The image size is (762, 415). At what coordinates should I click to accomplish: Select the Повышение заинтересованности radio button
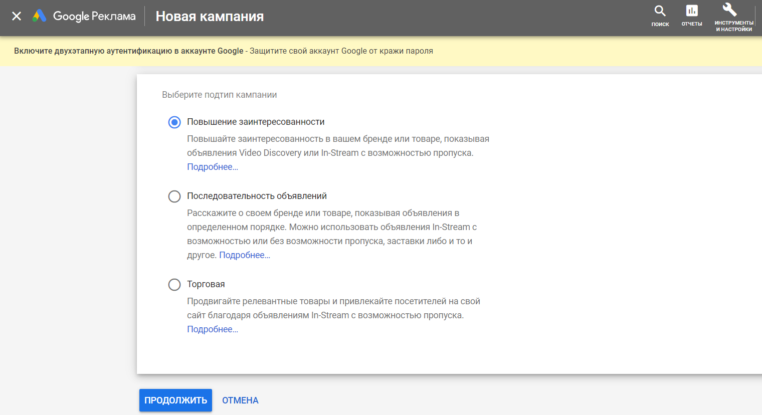coord(174,122)
